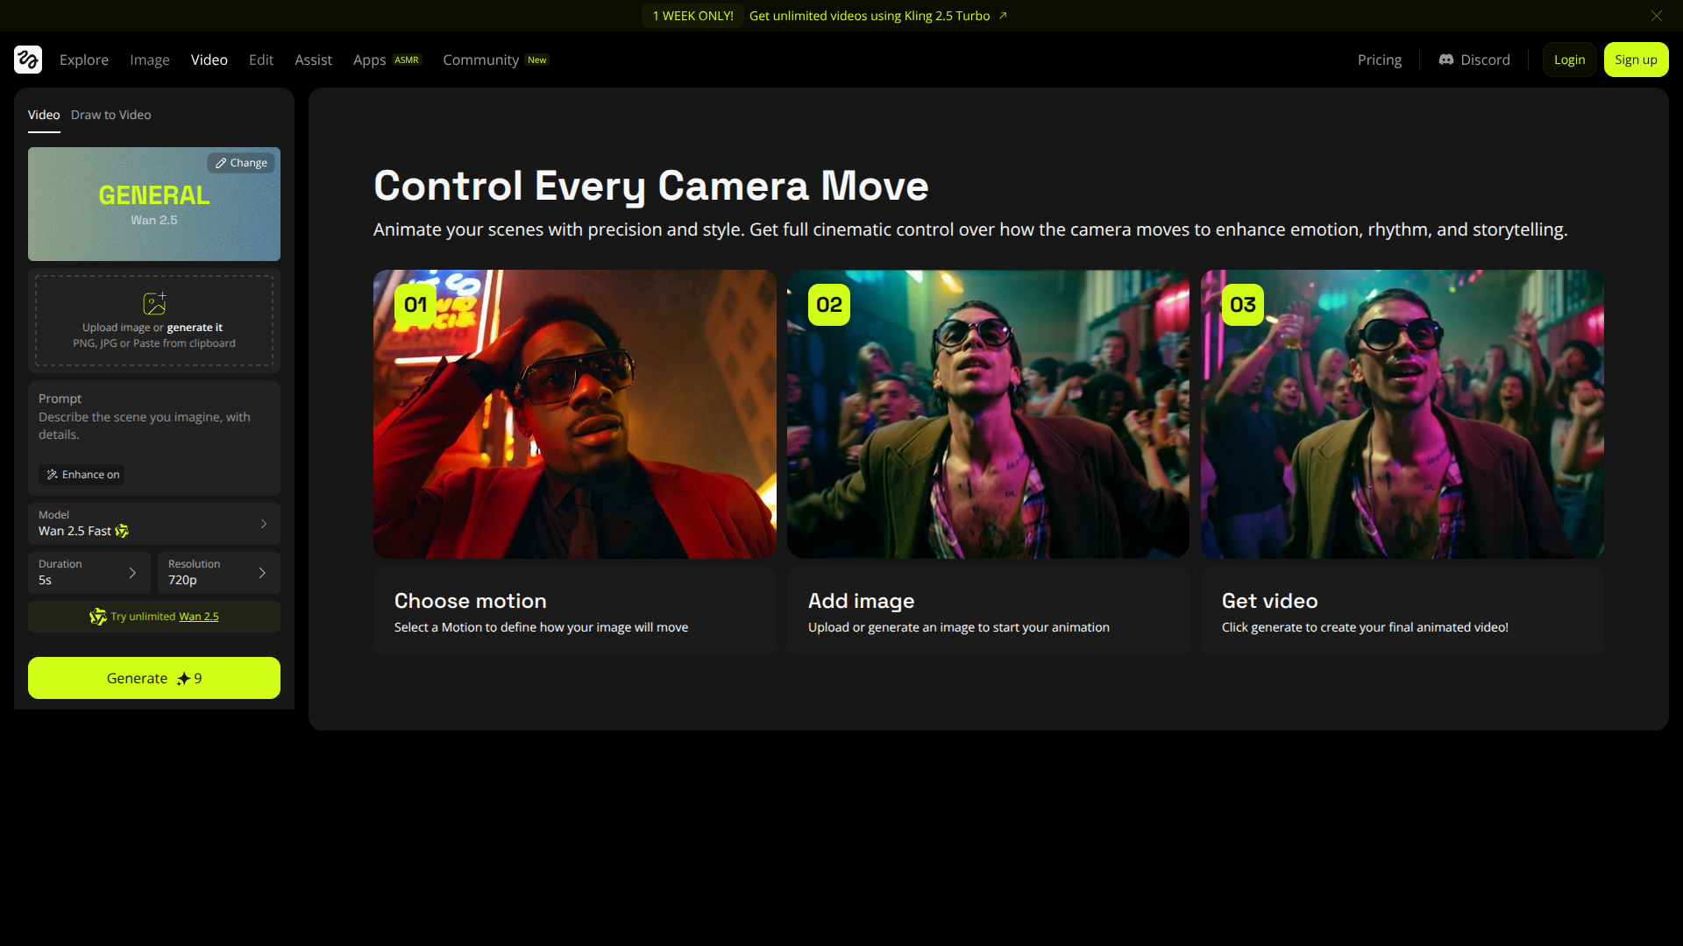Image resolution: width=1683 pixels, height=946 pixels.
Task: Click the Sign up button
Action: click(x=1636, y=60)
